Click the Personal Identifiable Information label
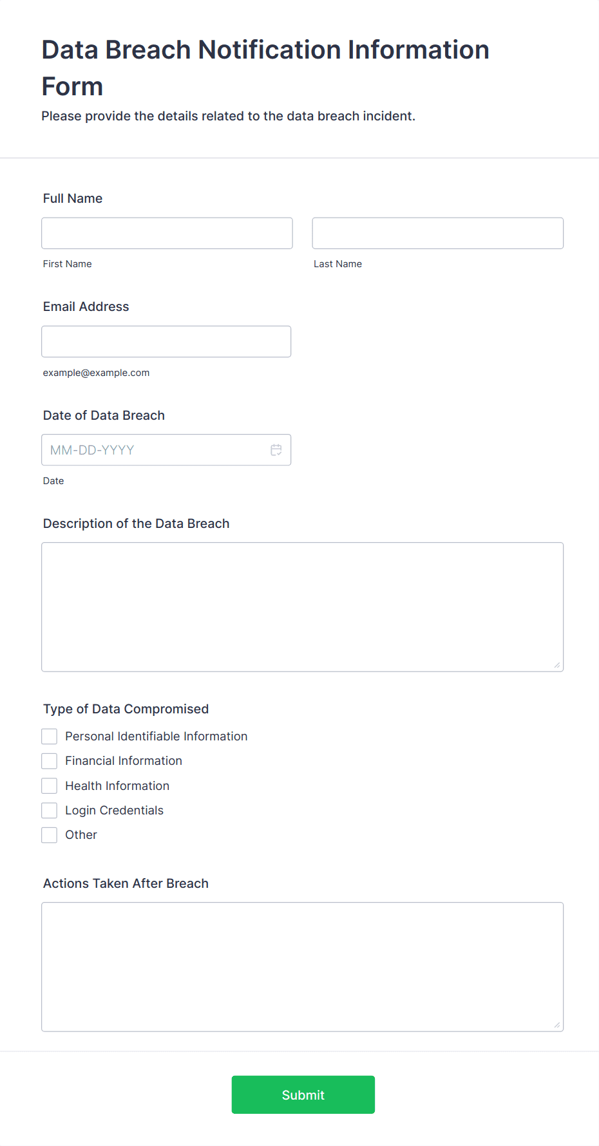599x1146 pixels. (x=156, y=737)
